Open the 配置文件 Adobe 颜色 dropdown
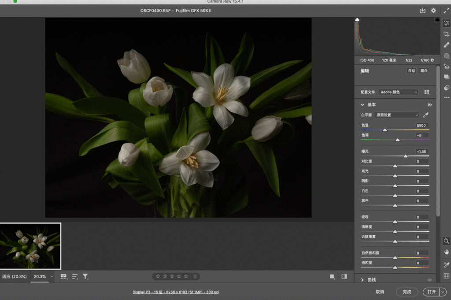The height and width of the screenshot is (300, 451). pos(398,92)
